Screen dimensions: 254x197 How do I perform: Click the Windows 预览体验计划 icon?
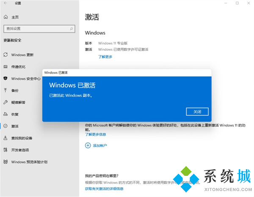click(x=6, y=162)
